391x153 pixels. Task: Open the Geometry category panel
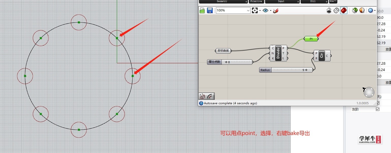click(x=223, y=2)
